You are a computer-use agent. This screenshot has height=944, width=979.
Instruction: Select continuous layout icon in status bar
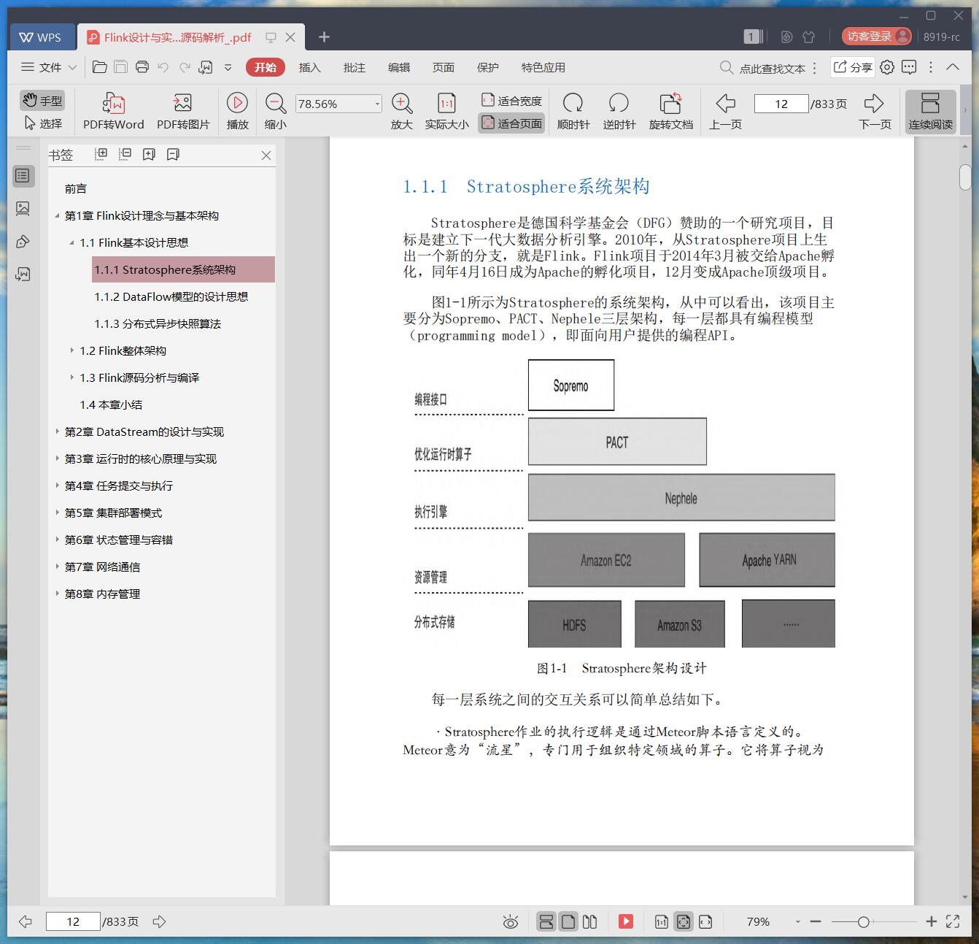(546, 921)
